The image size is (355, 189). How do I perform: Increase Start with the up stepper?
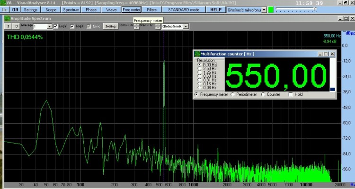coord(158,25)
